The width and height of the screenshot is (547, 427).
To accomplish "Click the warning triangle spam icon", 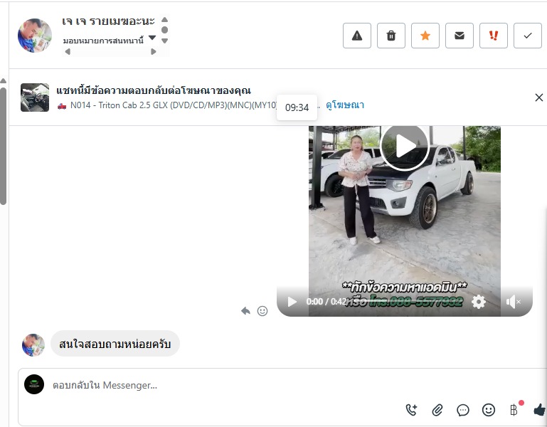I will point(357,36).
